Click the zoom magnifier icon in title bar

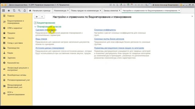tap(146, 5)
